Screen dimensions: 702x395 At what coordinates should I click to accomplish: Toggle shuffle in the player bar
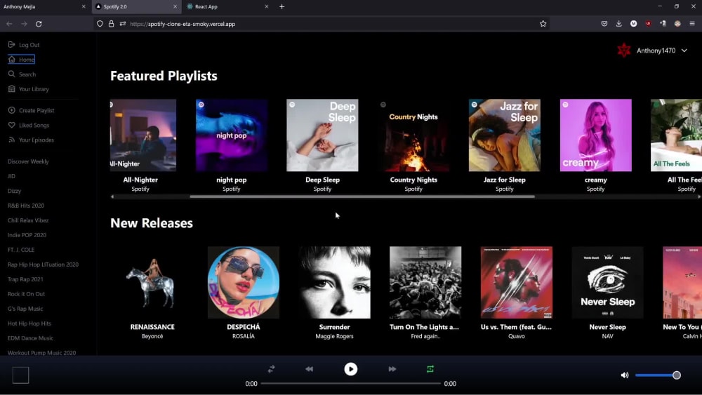[x=271, y=369]
